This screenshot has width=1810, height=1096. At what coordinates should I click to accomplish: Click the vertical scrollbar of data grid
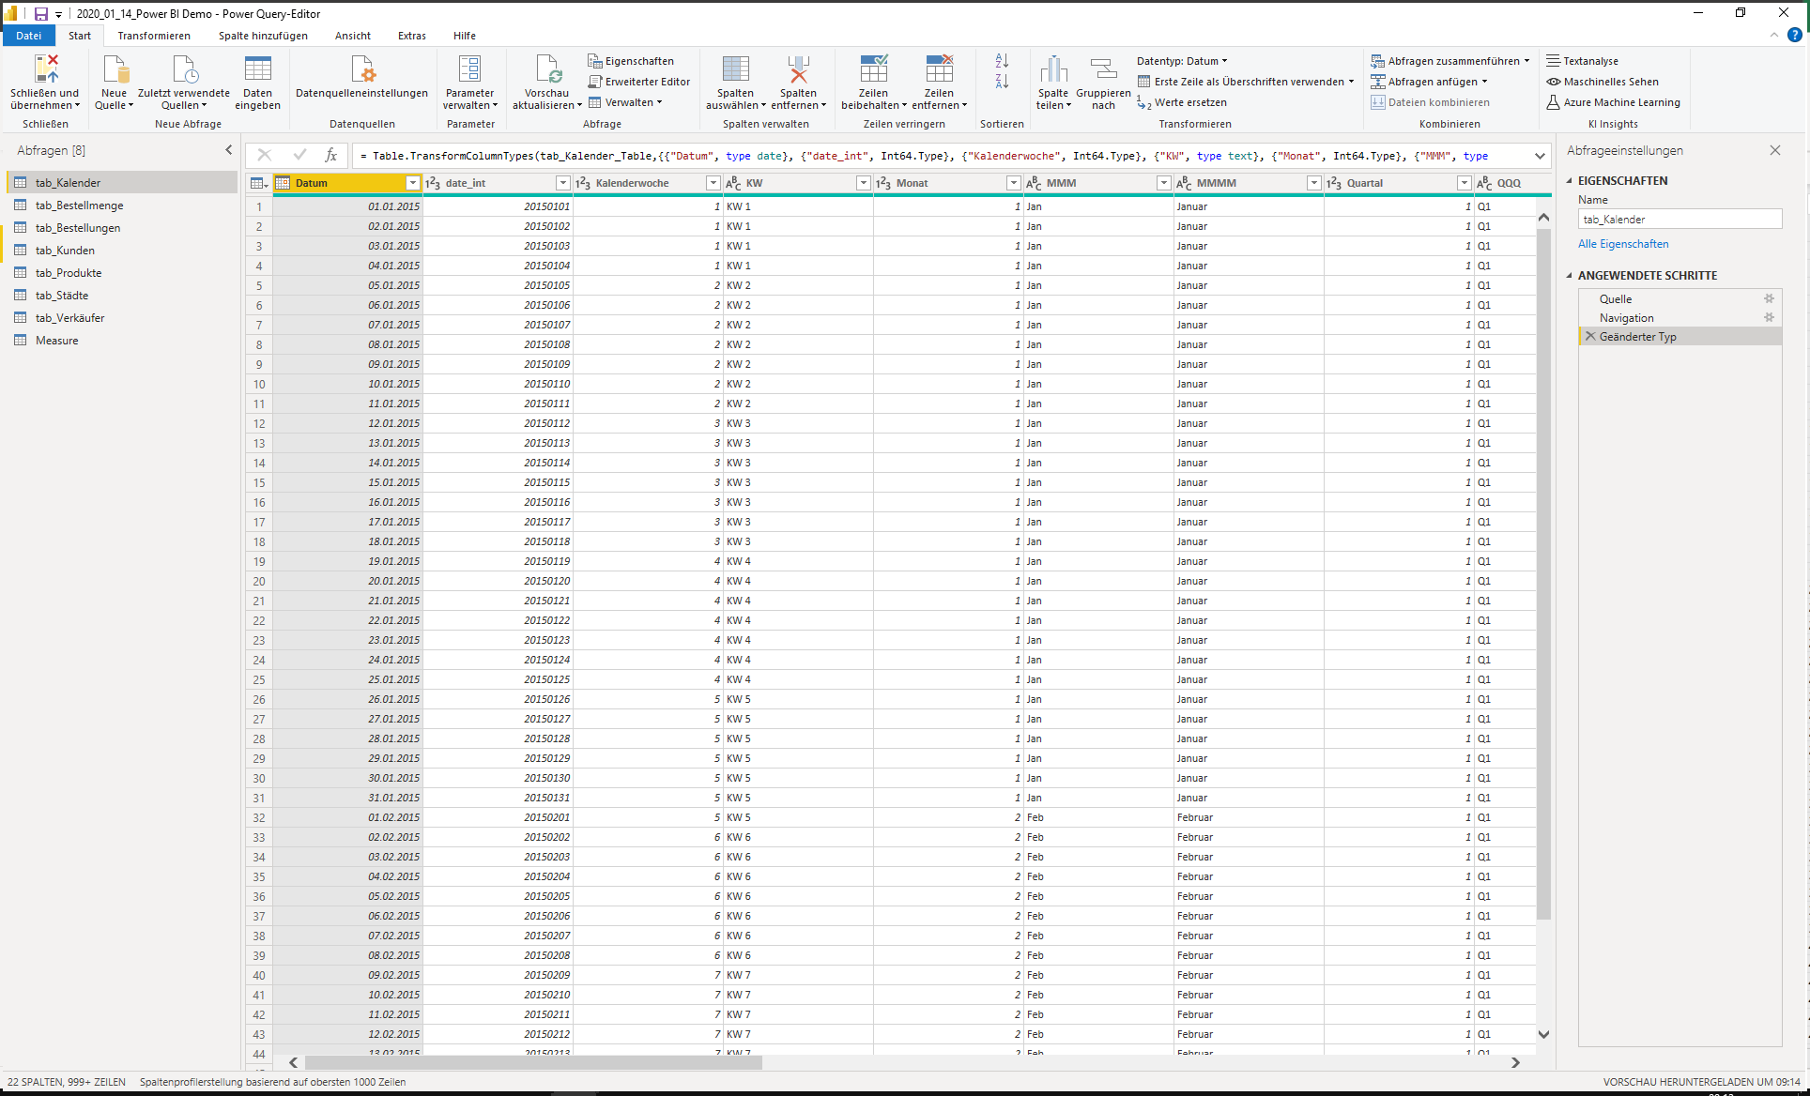1543,572
